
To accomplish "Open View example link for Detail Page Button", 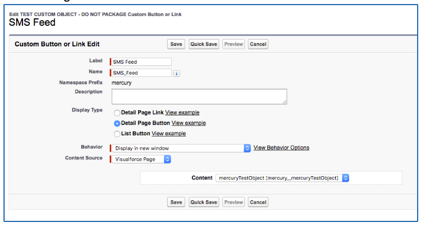I will click(x=189, y=123).
